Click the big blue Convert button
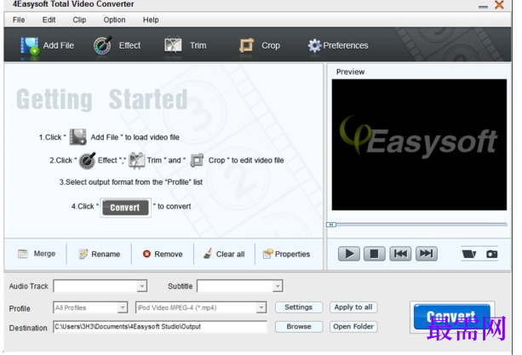Image resolution: width=522 pixels, height=355 pixels. (x=451, y=317)
